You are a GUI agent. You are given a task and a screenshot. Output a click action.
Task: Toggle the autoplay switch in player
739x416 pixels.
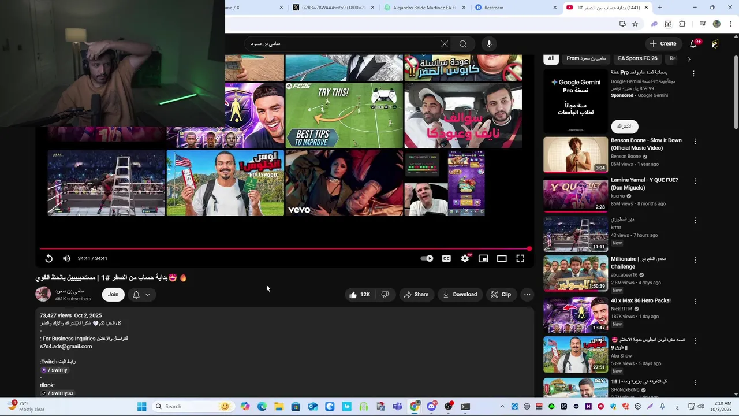pyautogui.click(x=427, y=258)
